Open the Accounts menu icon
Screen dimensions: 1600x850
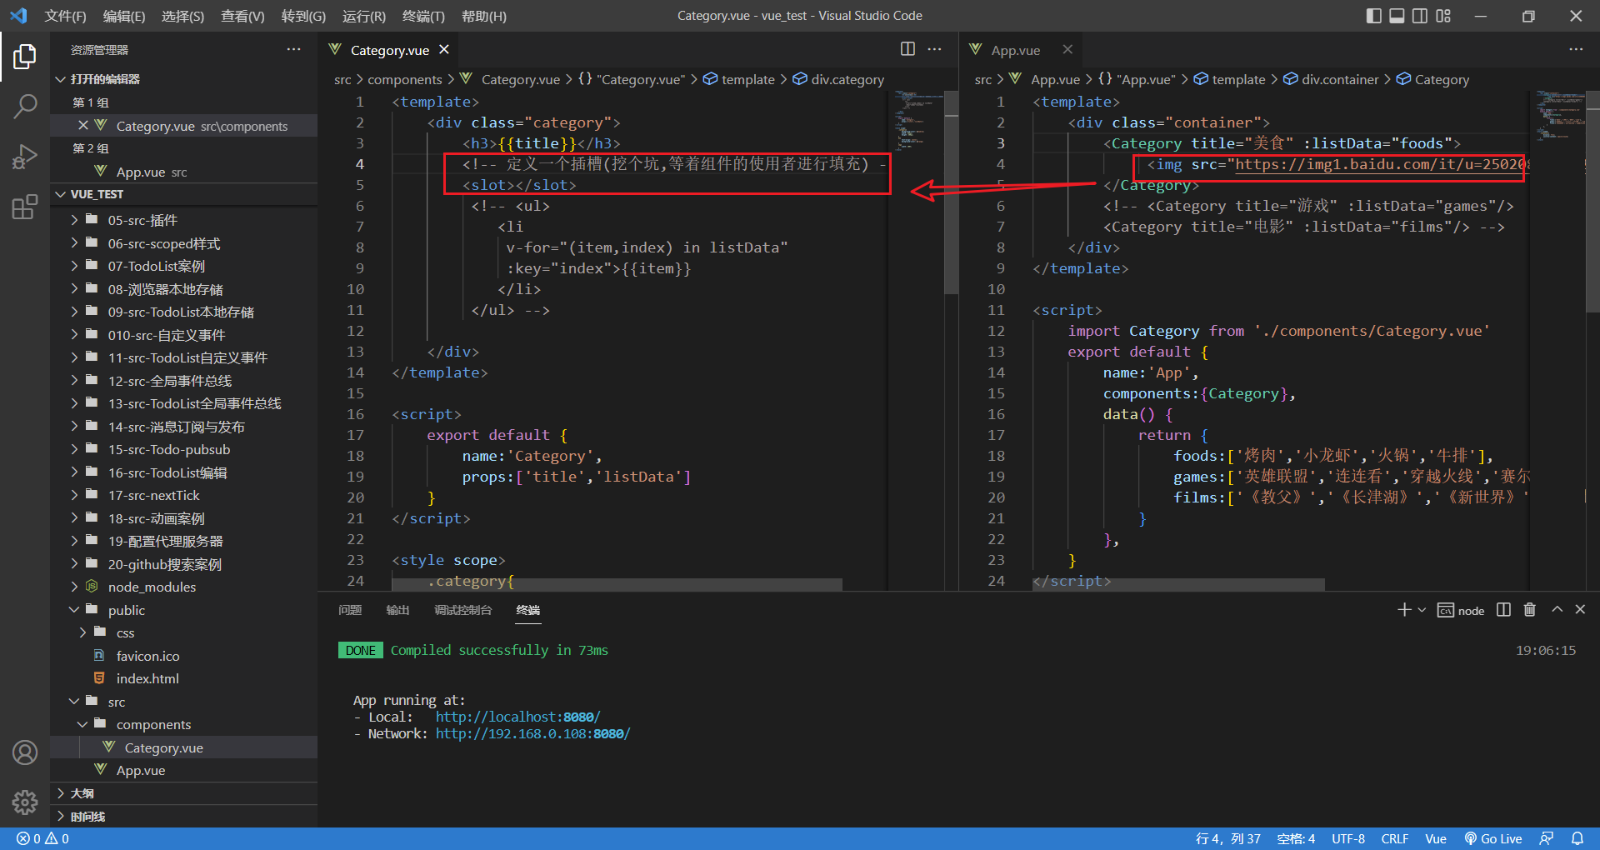[x=25, y=752]
